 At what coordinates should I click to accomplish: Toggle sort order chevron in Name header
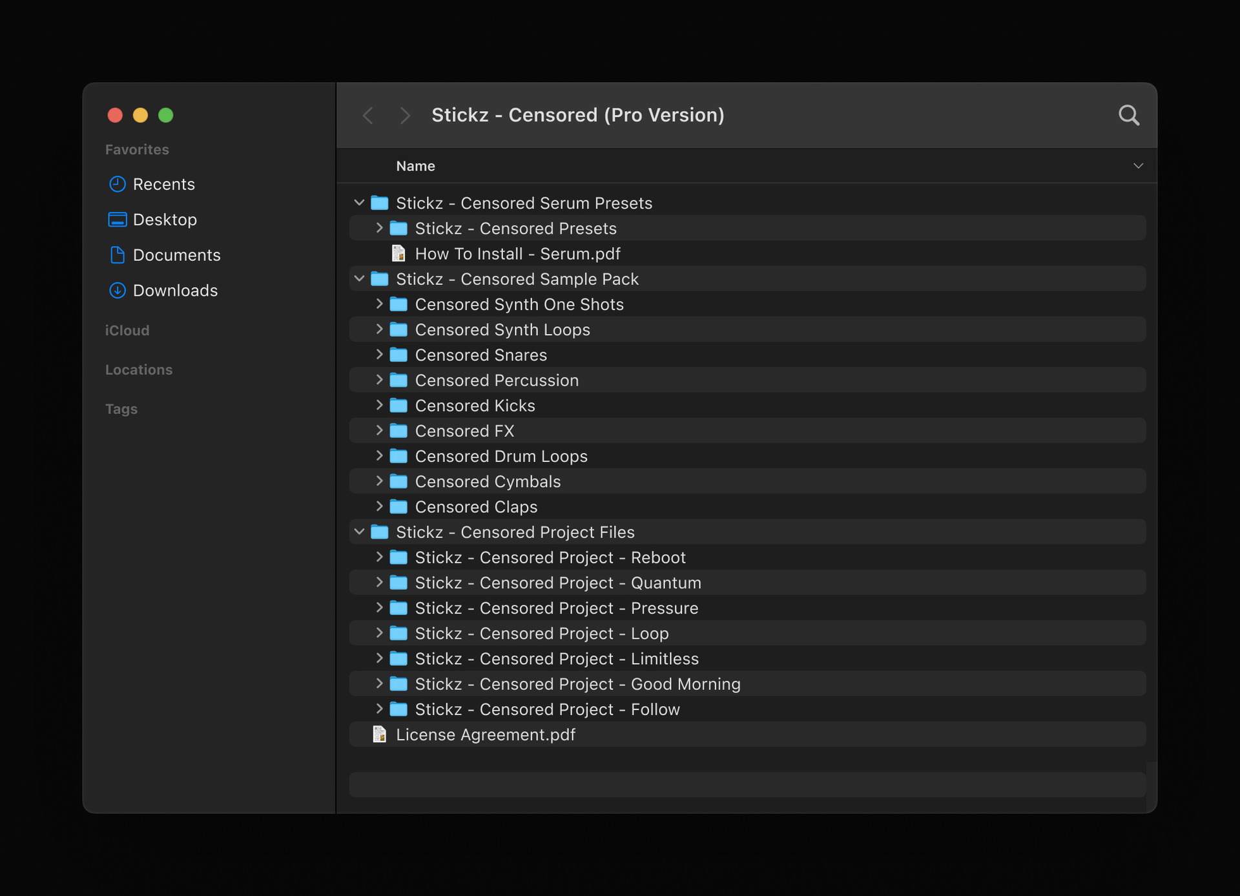(1138, 166)
